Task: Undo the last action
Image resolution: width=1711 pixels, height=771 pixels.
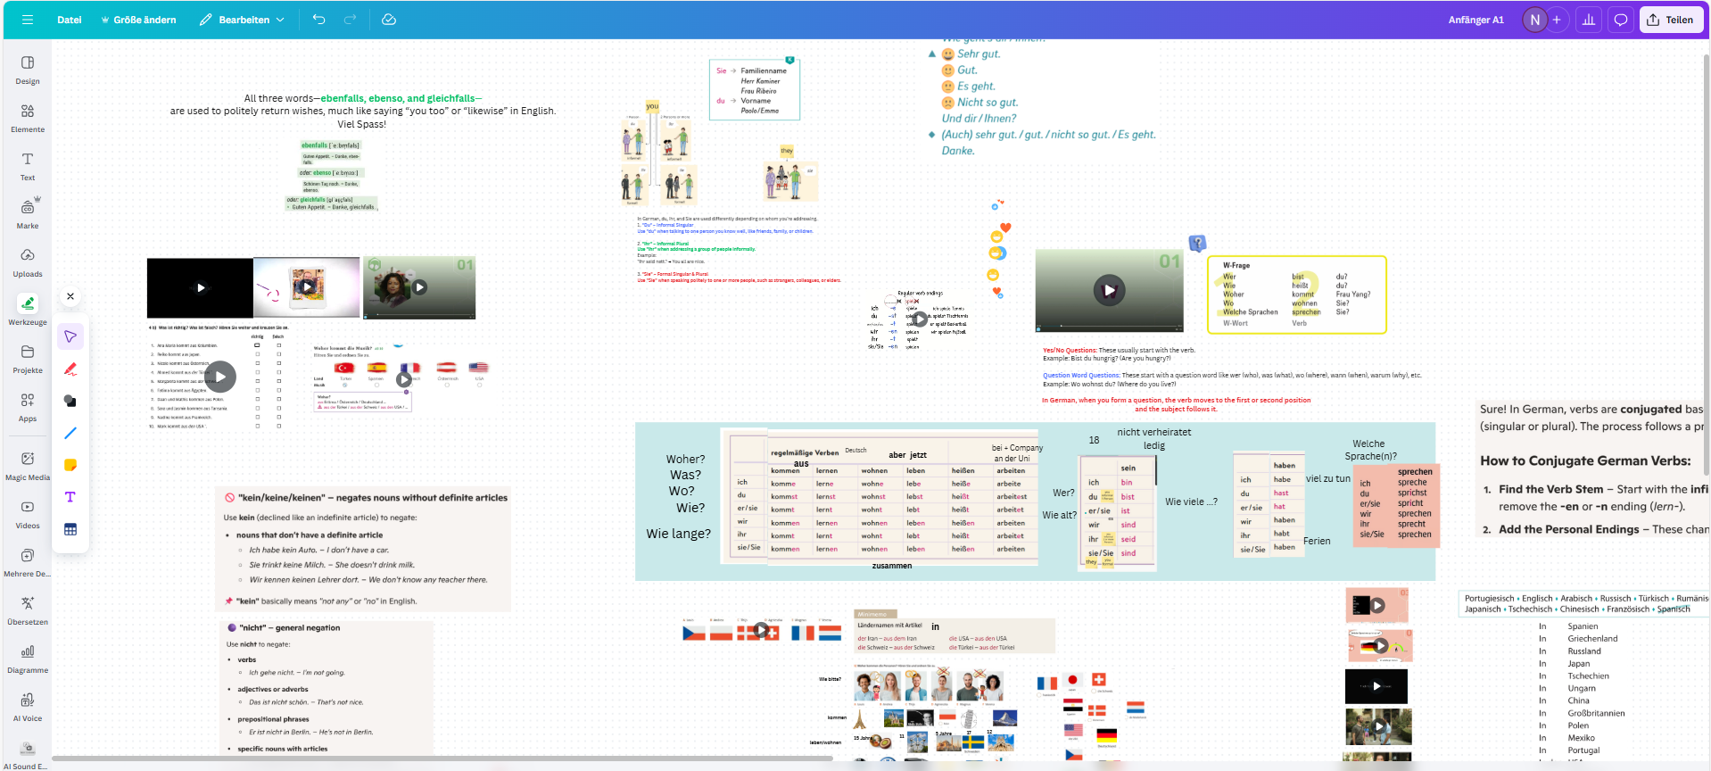Action: [318, 20]
